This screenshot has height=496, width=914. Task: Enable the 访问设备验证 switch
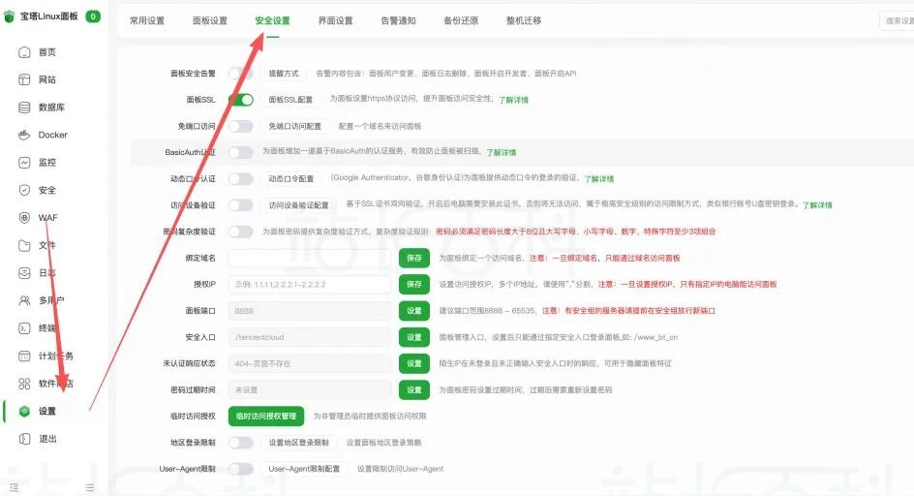[x=241, y=204]
